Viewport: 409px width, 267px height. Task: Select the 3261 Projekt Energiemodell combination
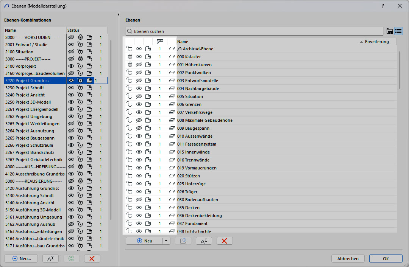tap(32, 109)
